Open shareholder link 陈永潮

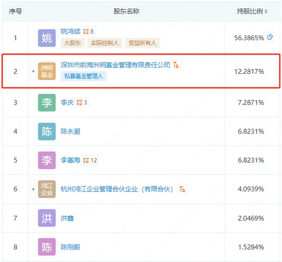pyautogui.click(x=70, y=131)
